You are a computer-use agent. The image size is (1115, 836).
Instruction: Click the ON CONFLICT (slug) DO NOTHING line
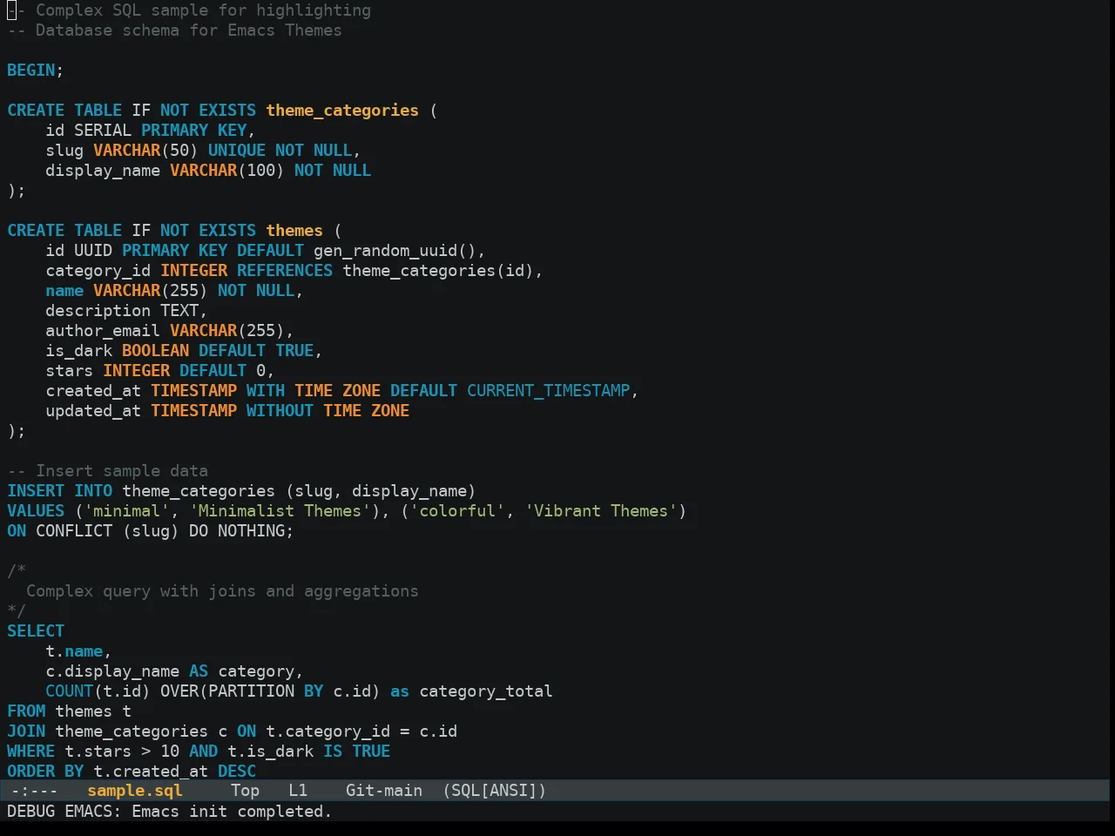pos(151,531)
